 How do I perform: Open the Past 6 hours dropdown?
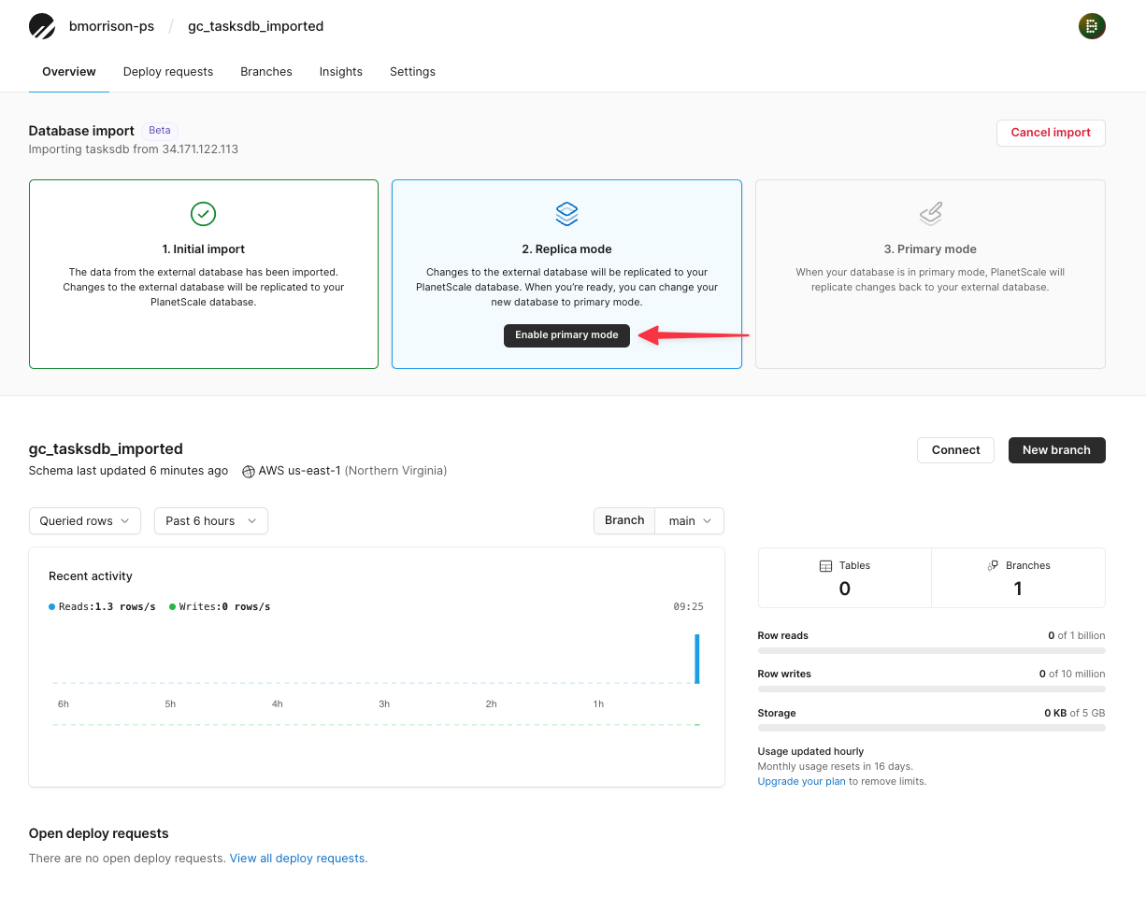pyautogui.click(x=211, y=521)
